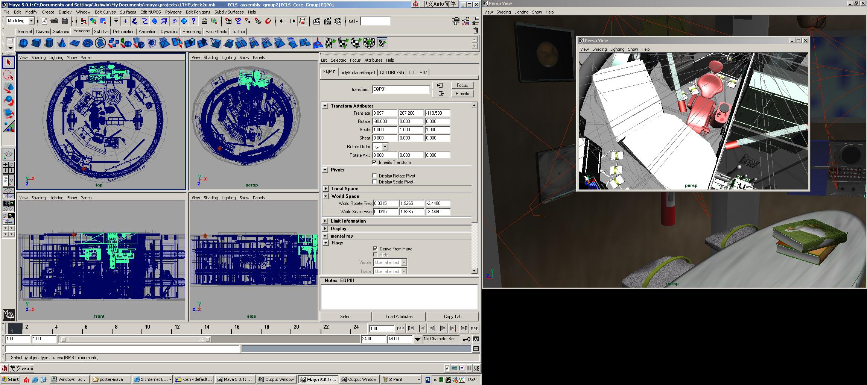This screenshot has height=385, width=867.
Task: Click the shelf trash can icon
Action: 475,31
